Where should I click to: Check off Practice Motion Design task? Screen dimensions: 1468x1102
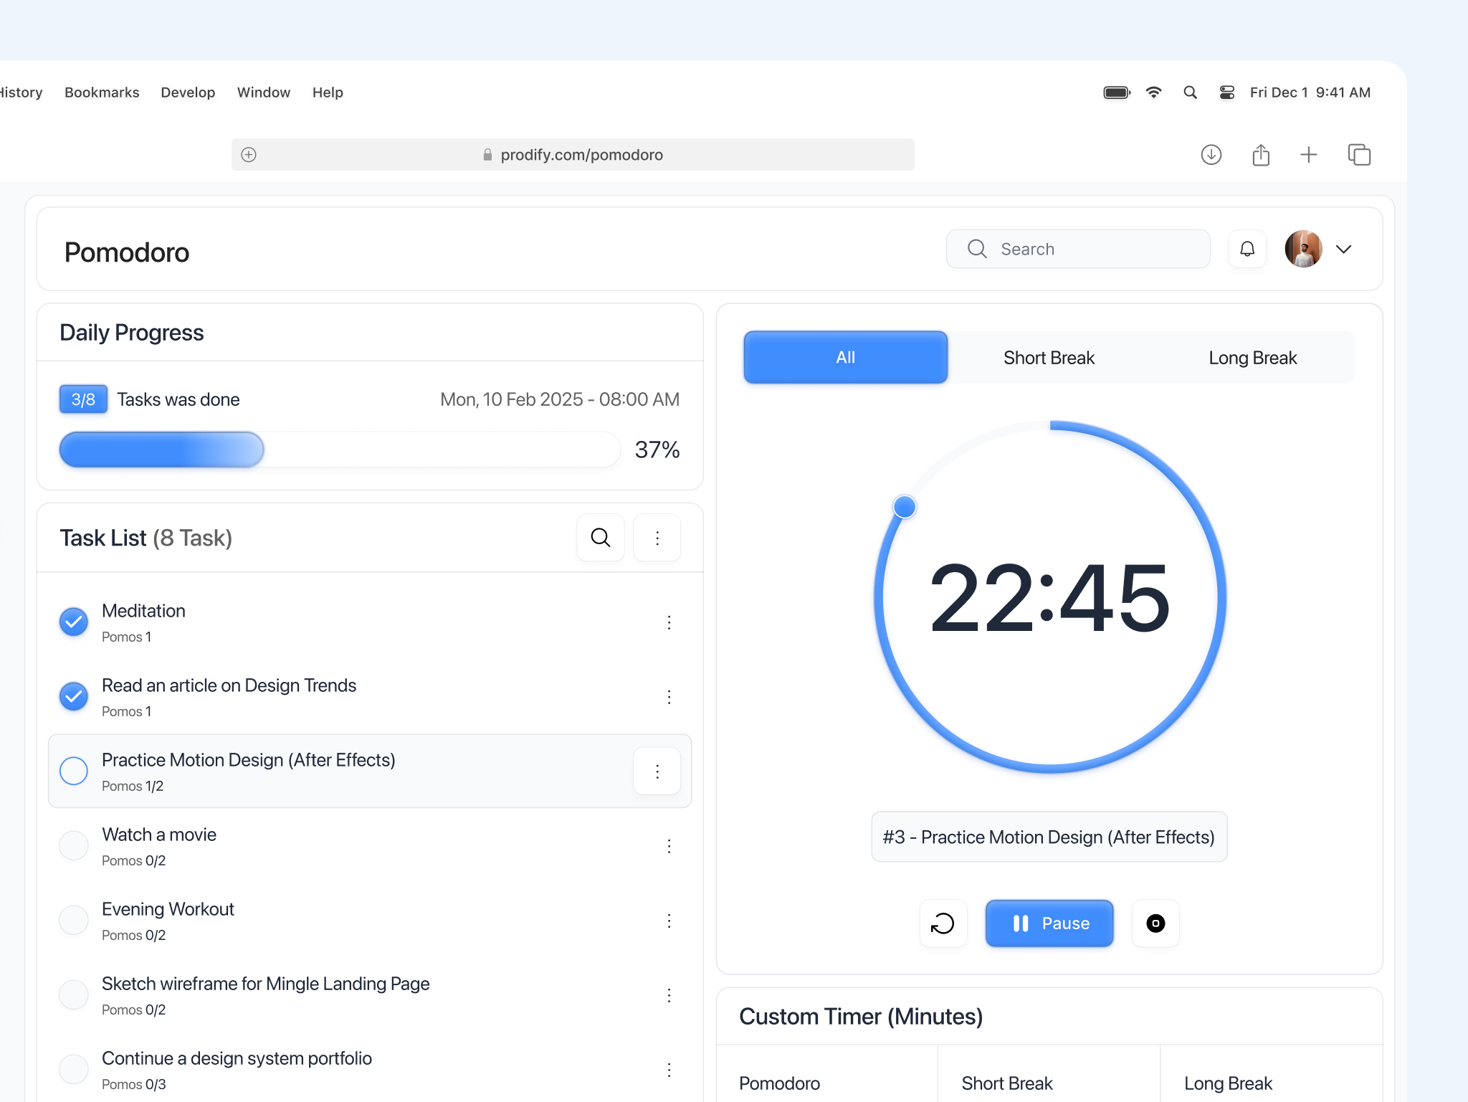click(74, 771)
